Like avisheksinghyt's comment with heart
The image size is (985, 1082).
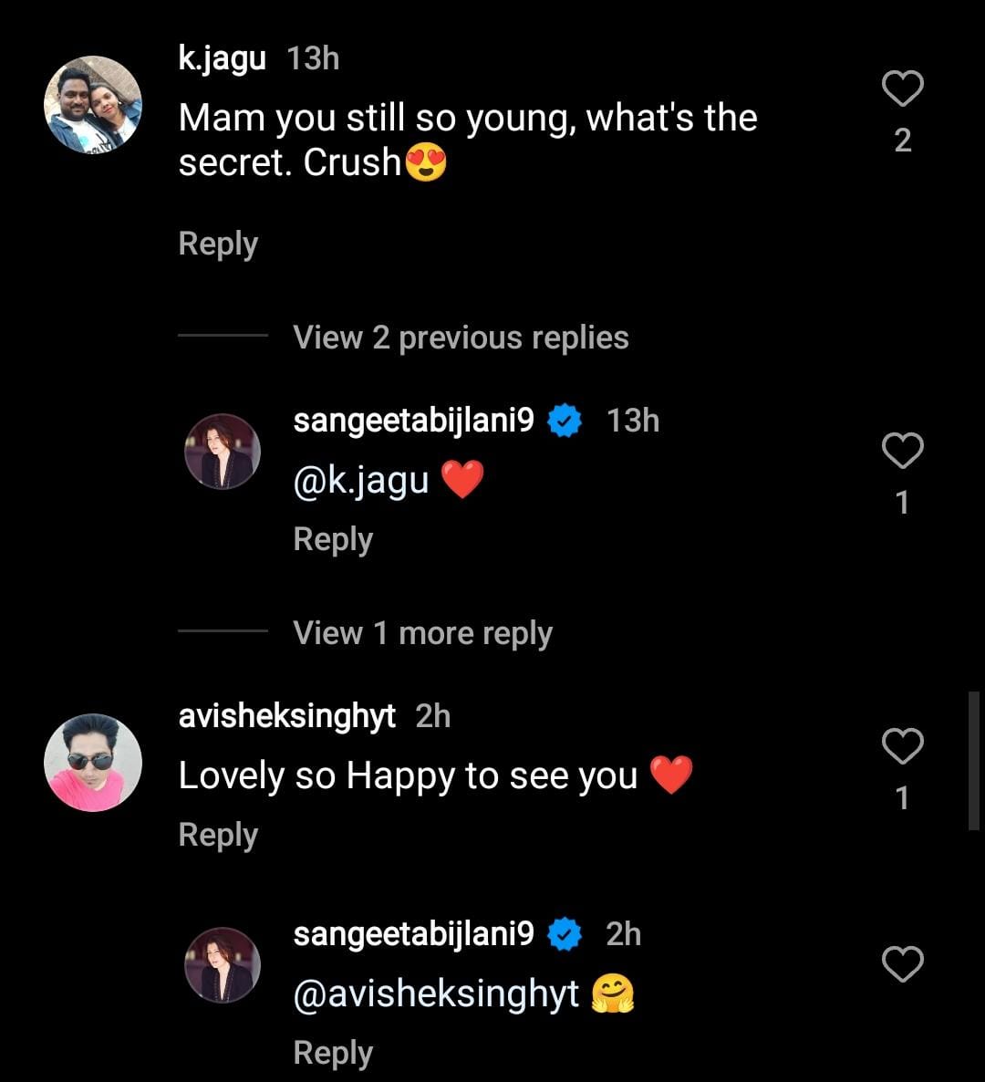point(903,746)
